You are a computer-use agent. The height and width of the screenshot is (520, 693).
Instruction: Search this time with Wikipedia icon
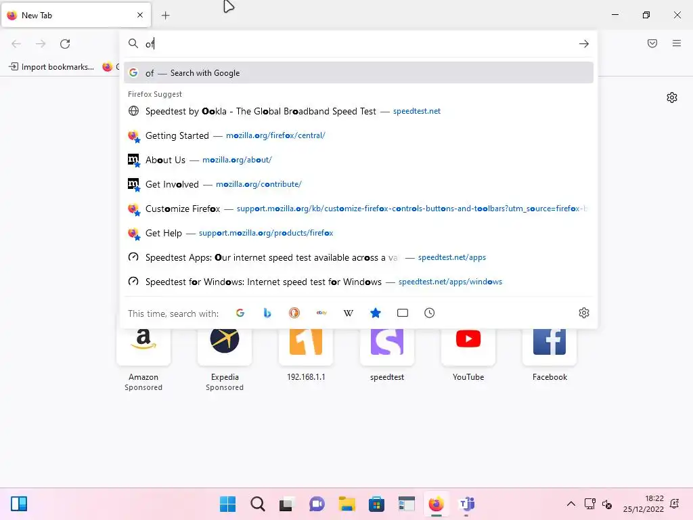349,313
